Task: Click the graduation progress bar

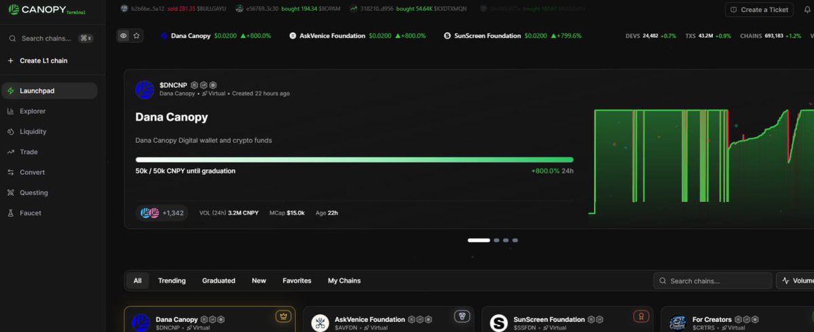Action: [x=354, y=159]
